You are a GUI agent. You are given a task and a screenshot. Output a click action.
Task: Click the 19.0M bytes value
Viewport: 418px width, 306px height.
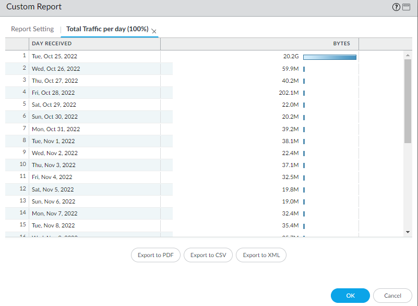click(290, 201)
